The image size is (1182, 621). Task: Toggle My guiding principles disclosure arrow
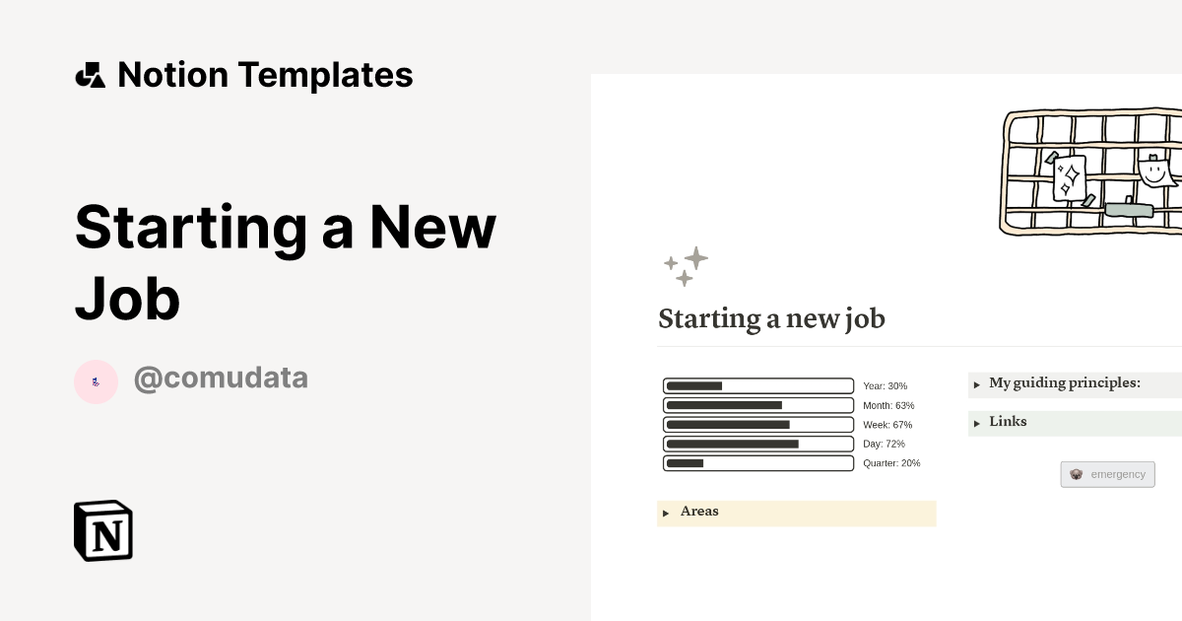[x=976, y=384]
